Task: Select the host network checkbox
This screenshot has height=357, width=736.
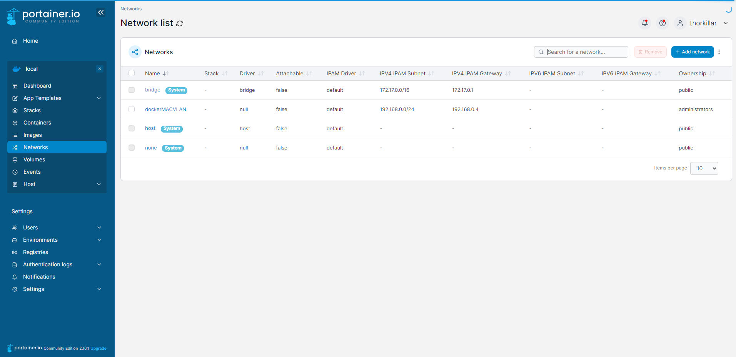Action: (132, 128)
